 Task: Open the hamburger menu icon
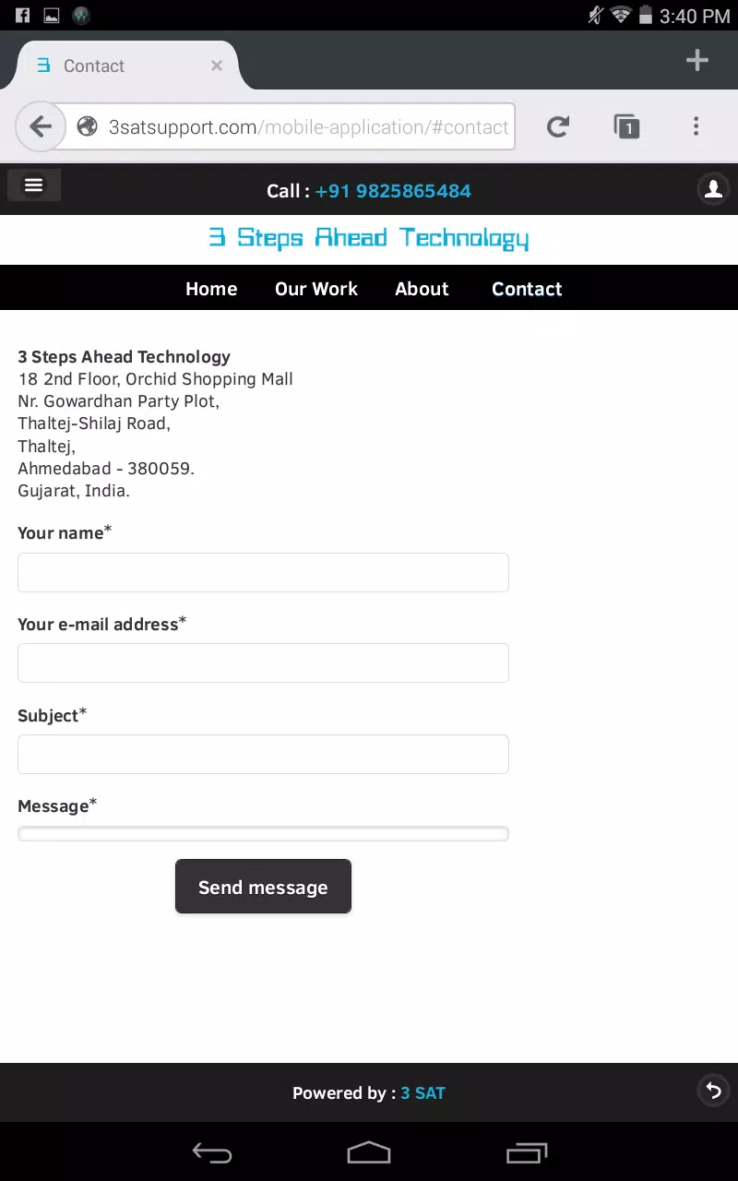click(x=34, y=185)
